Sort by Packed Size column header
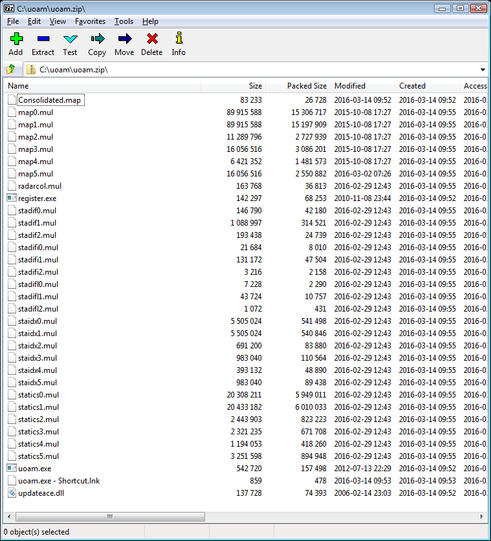This screenshot has width=491, height=541. coord(298,86)
